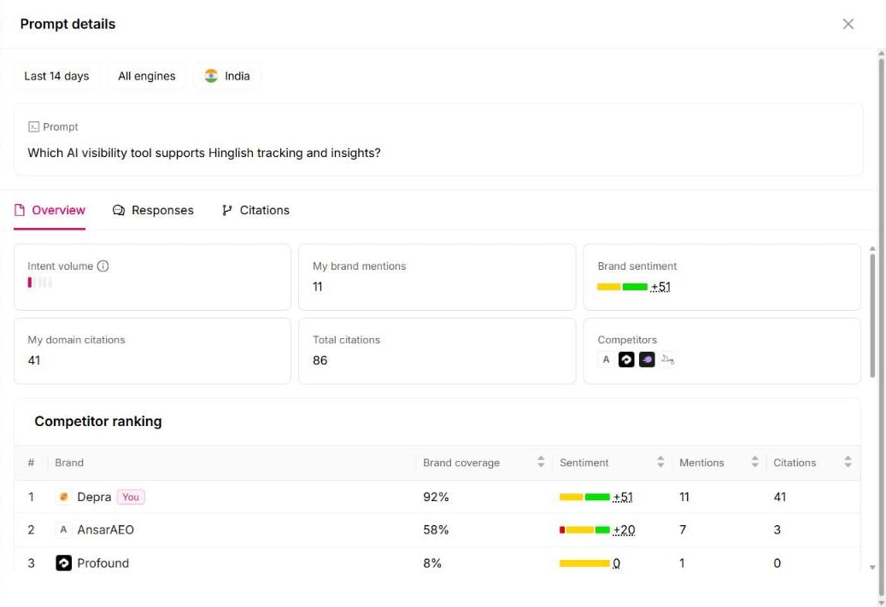Open the India country filter
Screen dimensions: 886x607
point(226,76)
